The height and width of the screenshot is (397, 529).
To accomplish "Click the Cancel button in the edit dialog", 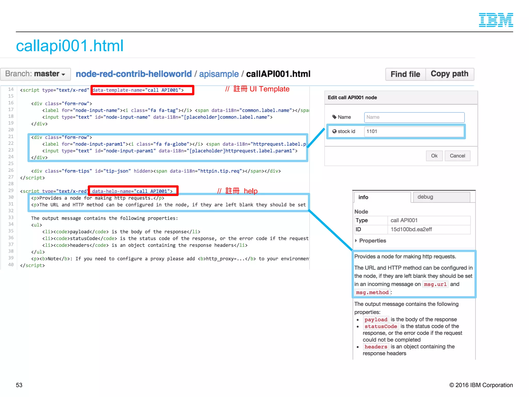I will [x=457, y=156].
